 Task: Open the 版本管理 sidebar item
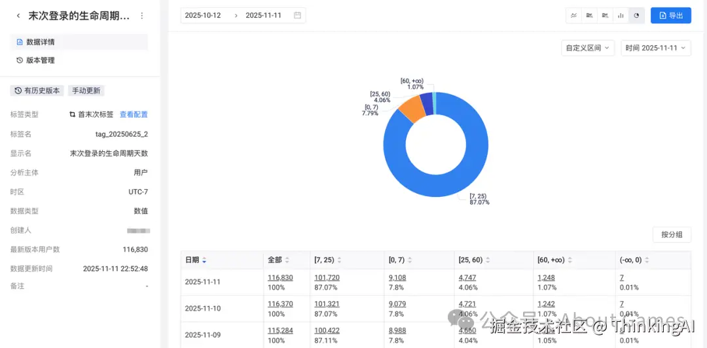79,60
